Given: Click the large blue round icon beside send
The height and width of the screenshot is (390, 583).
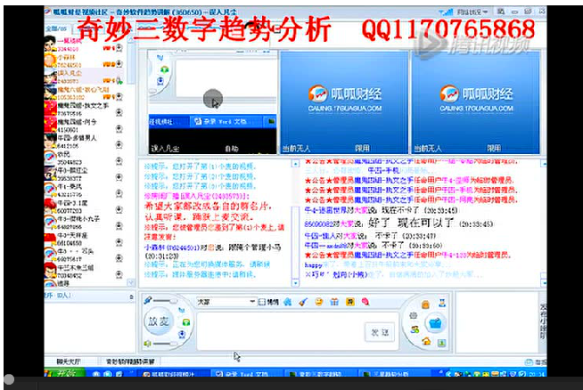Looking at the screenshot, I should (436, 322).
